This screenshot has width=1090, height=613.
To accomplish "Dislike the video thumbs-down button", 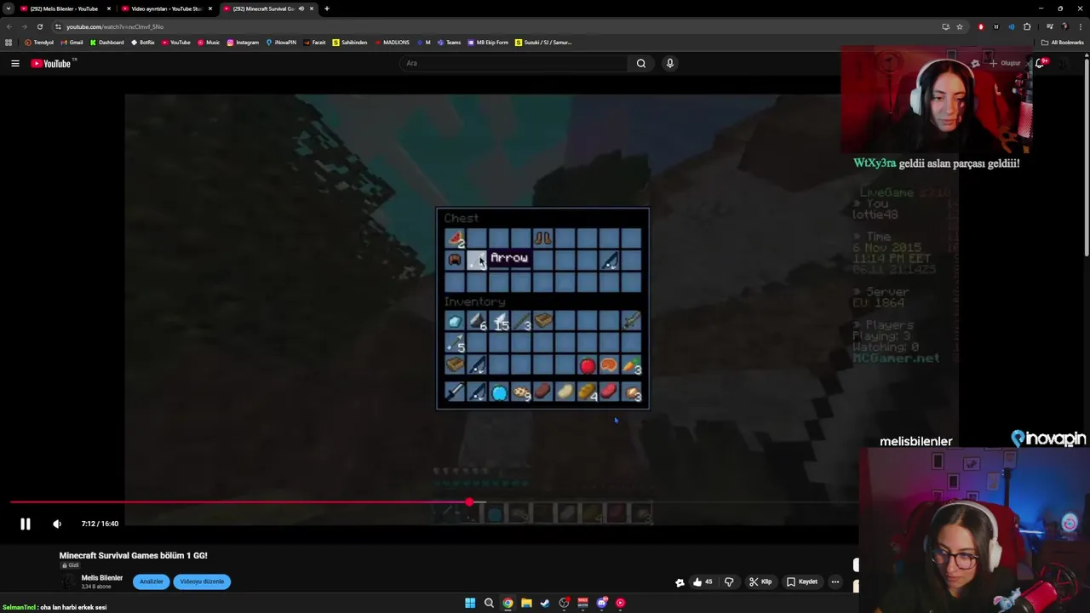I will (x=729, y=581).
